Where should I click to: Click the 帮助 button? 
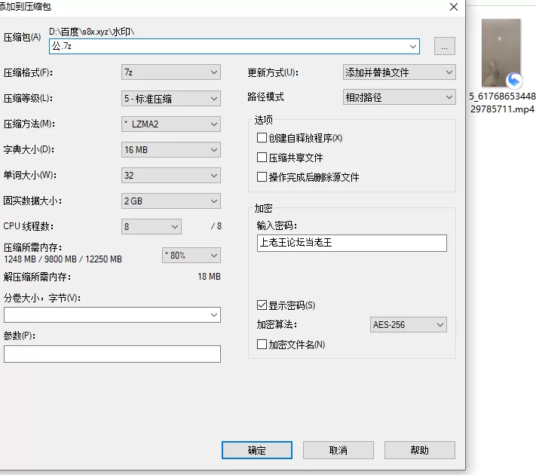419,450
